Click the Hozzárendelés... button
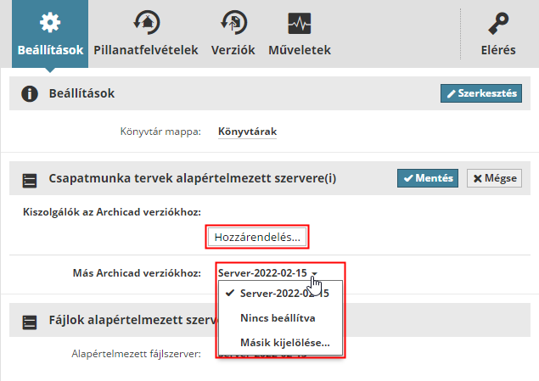Screen dimensions: 539x381 point(257,238)
